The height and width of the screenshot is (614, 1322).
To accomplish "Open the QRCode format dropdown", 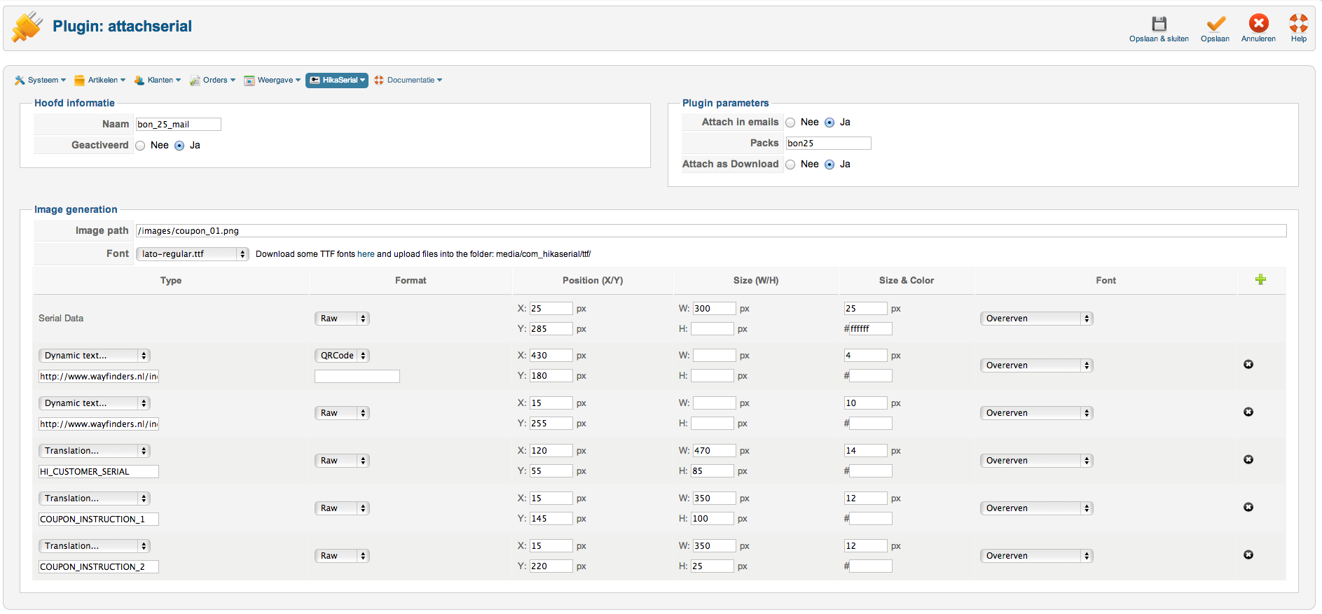I will point(341,356).
